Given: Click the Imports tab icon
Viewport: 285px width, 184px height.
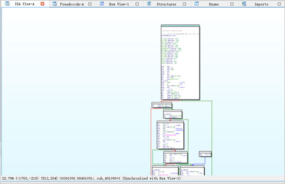Looking at the screenshot, I should click(244, 4).
